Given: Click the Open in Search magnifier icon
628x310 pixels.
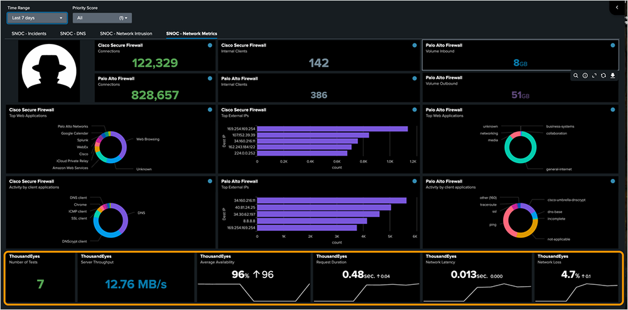Looking at the screenshot, I should pyautogui.click(x=576, y=75).
